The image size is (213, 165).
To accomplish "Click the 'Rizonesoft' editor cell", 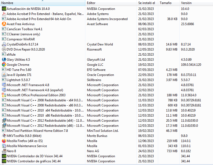I will (94, 49).
